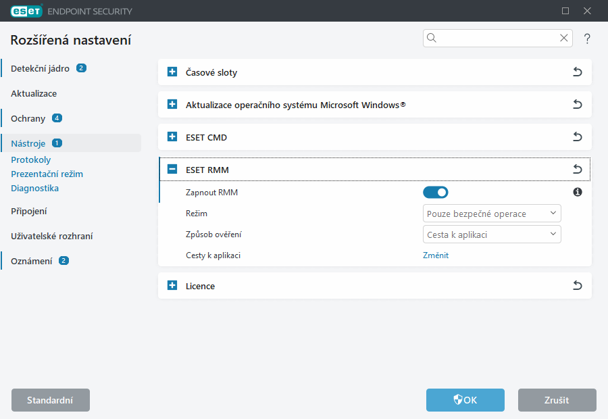Screen dimensions: 608x419
Task: Reset Licence section using its revert arrow
Action: pyautogui.click(x=578, y=285)
